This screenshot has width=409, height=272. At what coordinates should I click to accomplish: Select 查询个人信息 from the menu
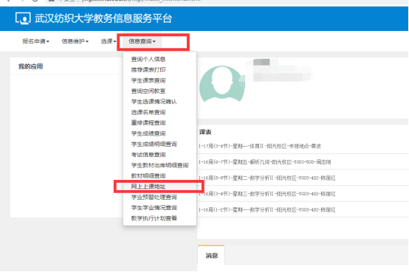[x=148, y=60]
